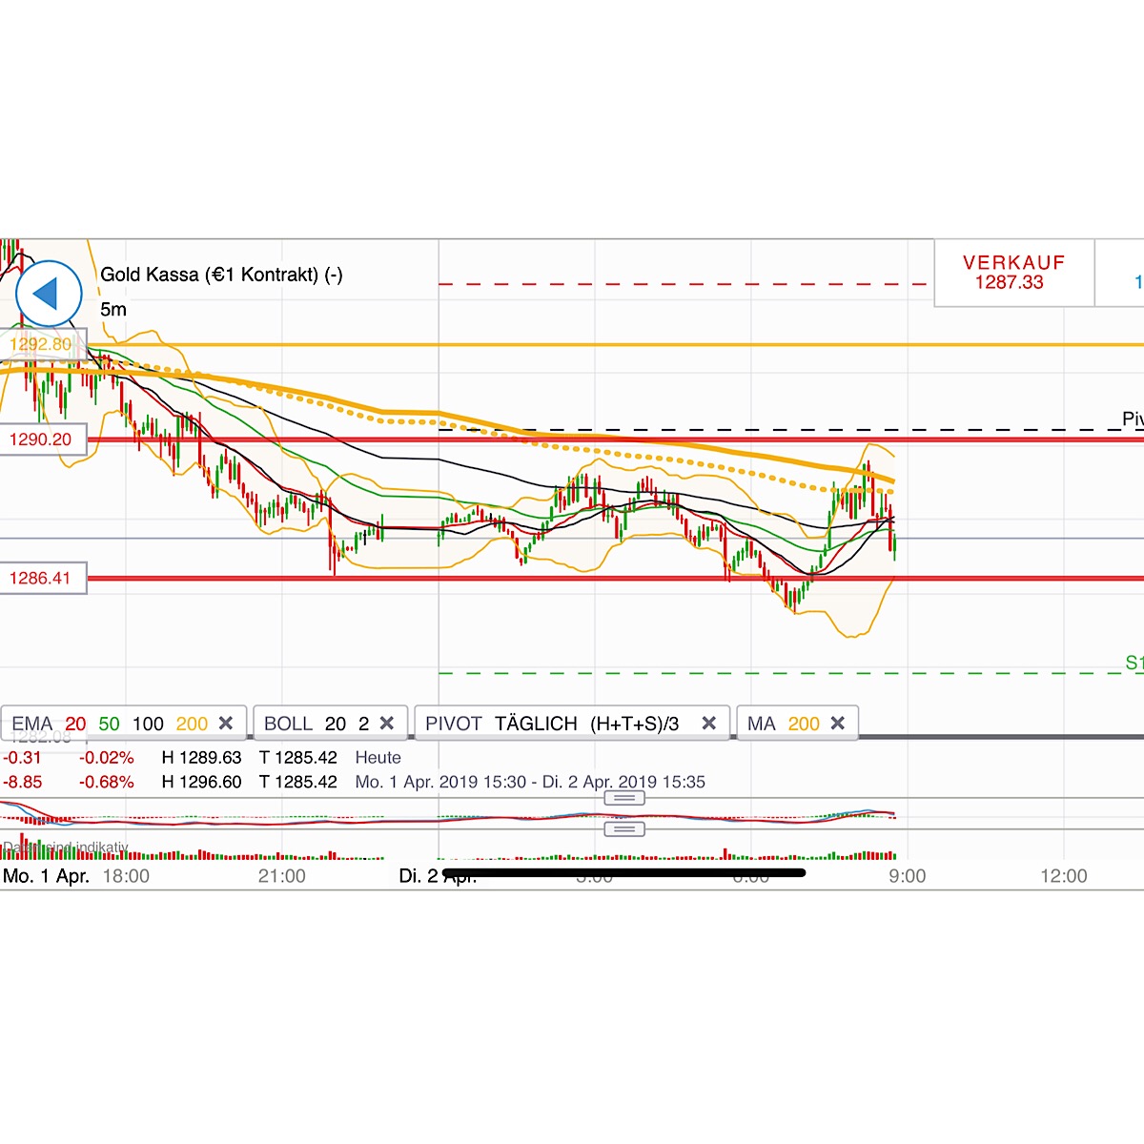Viewport: 1144px width, 1144px height.
Task: Remove the EMA indicator with its X icon
Action: point(226,724)
